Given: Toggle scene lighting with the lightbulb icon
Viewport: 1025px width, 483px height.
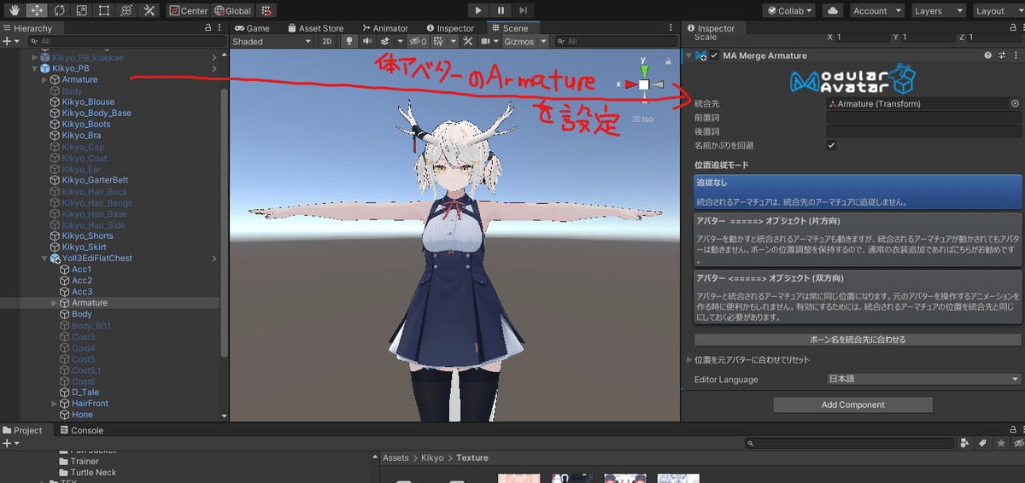Looking at the screenshot, I should coord(349,41).
